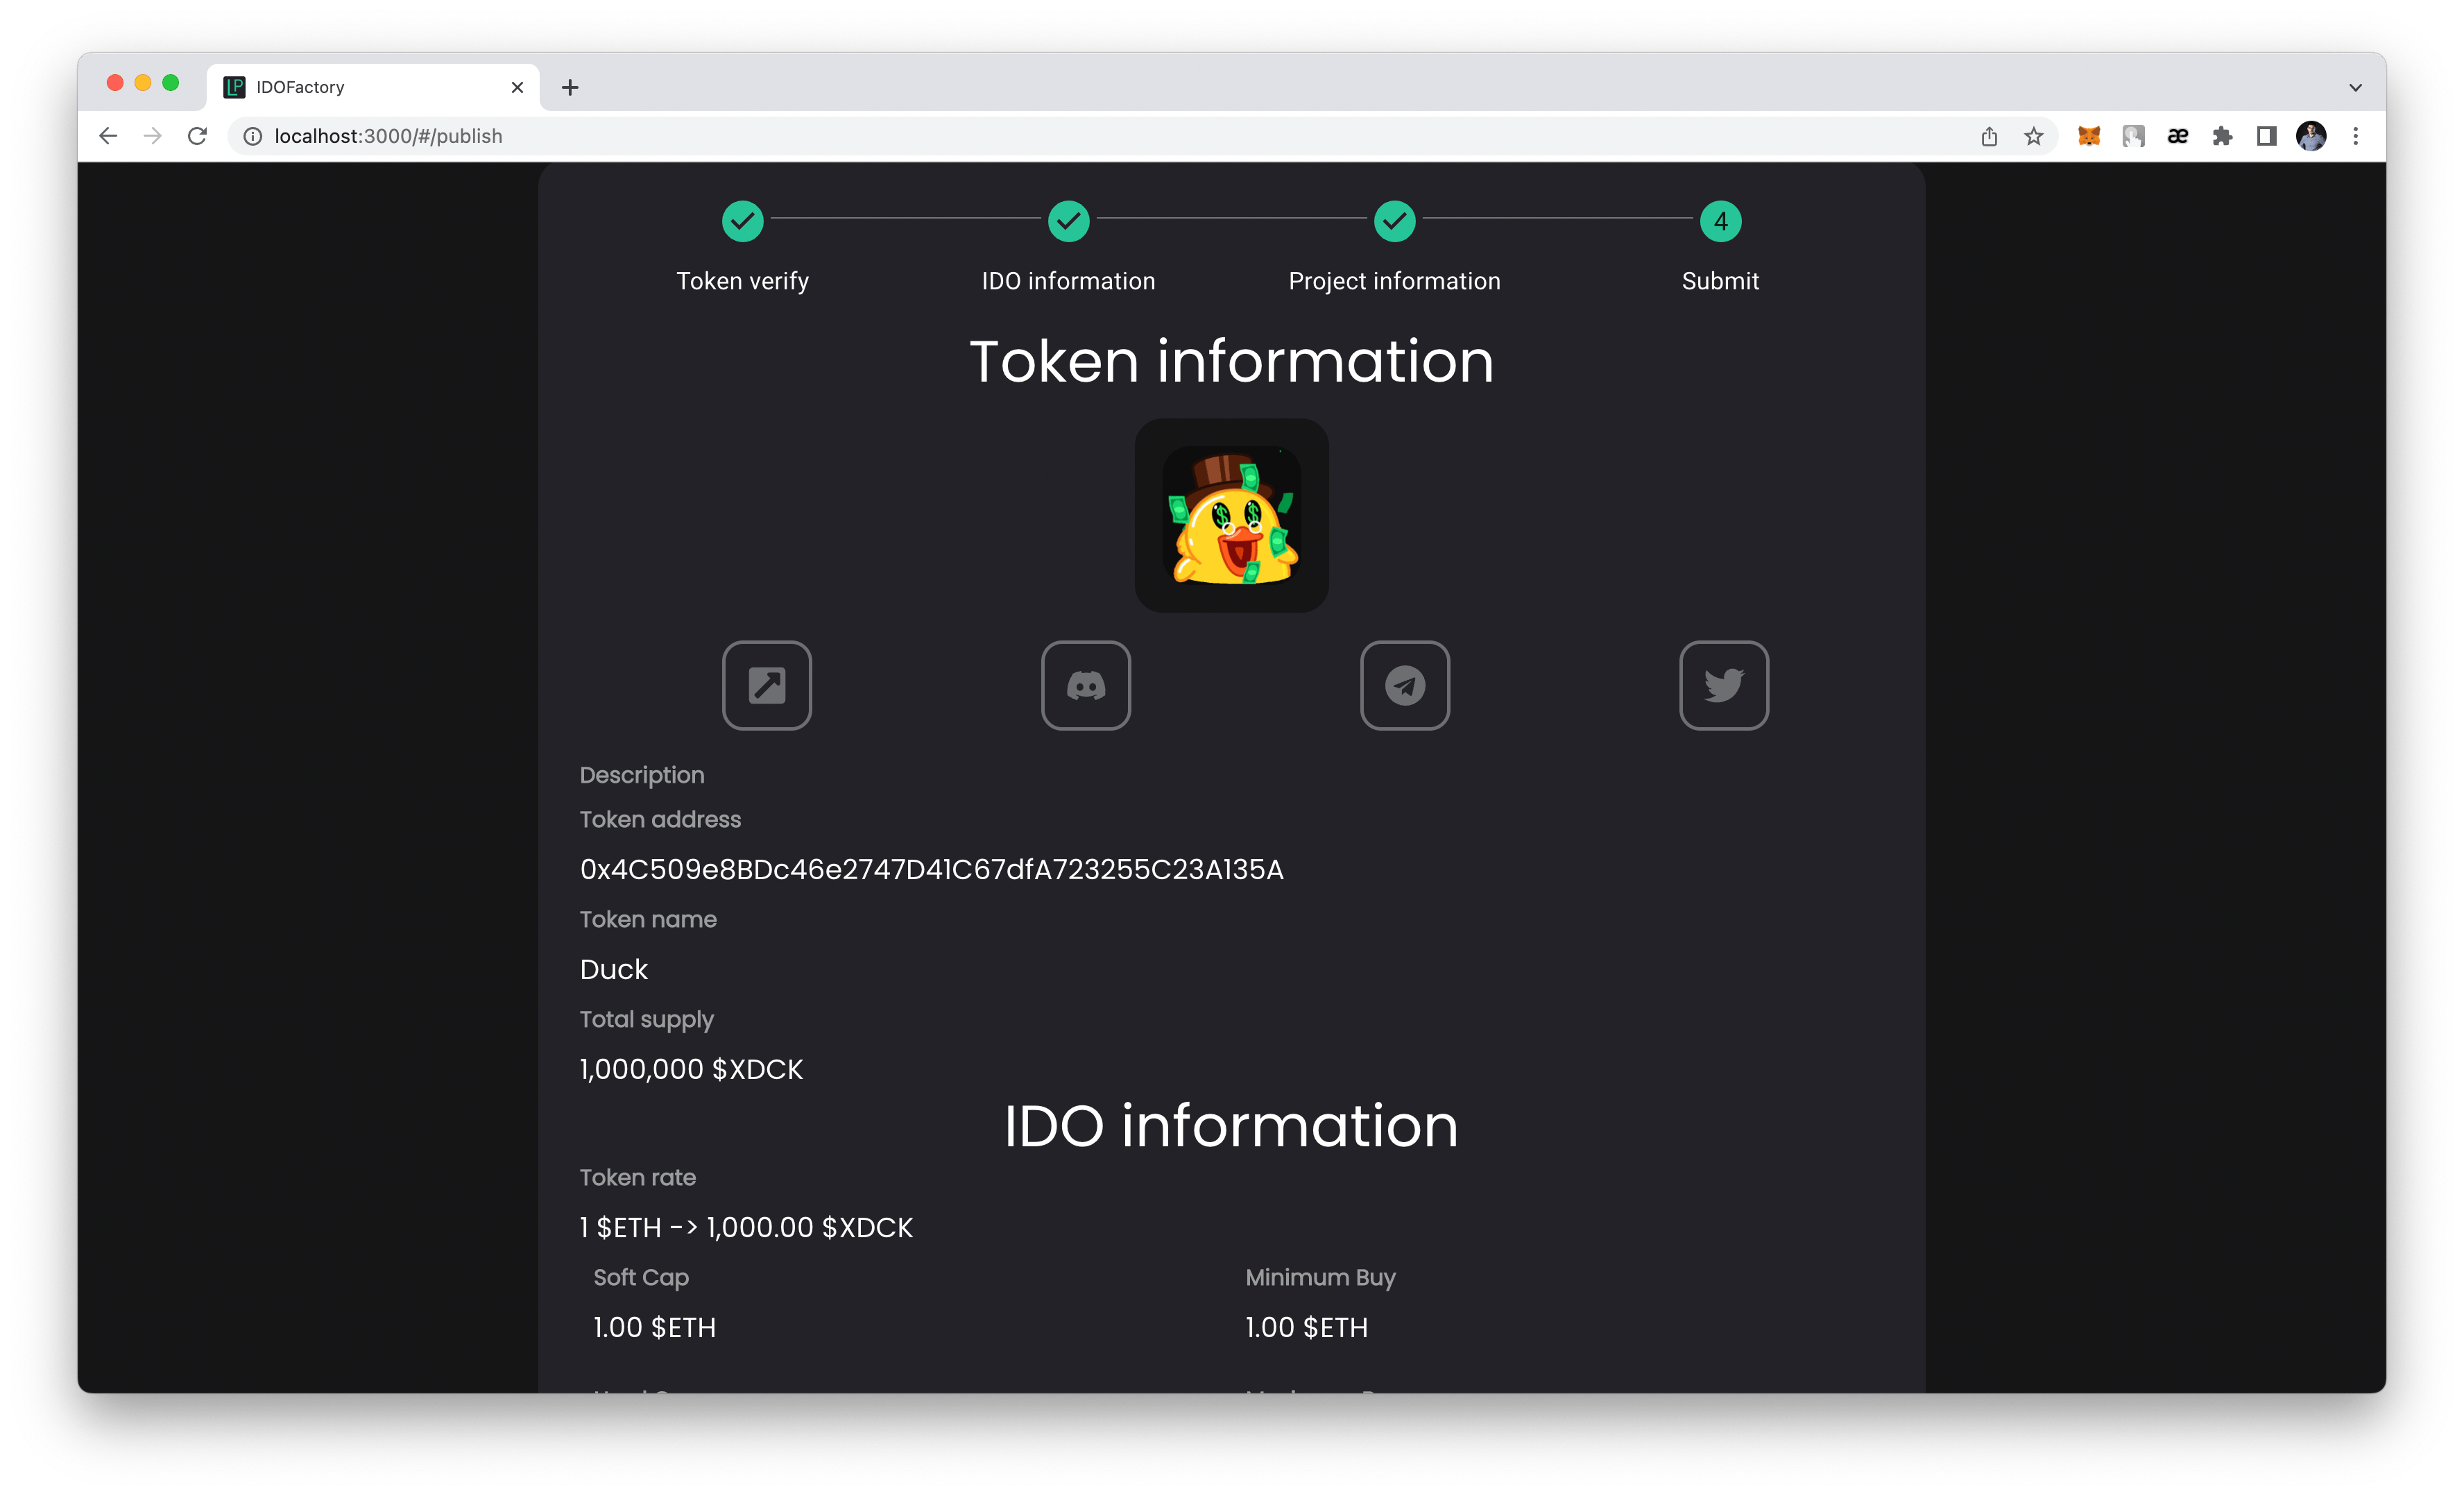Click the 'IDO information' step label

(x=1069, y=281)
